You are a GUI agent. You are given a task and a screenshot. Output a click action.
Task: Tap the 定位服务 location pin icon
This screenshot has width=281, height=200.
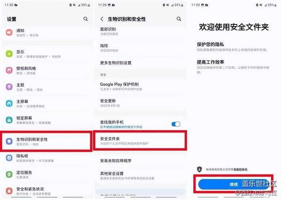pyautogui.click(x=9, y=174)
